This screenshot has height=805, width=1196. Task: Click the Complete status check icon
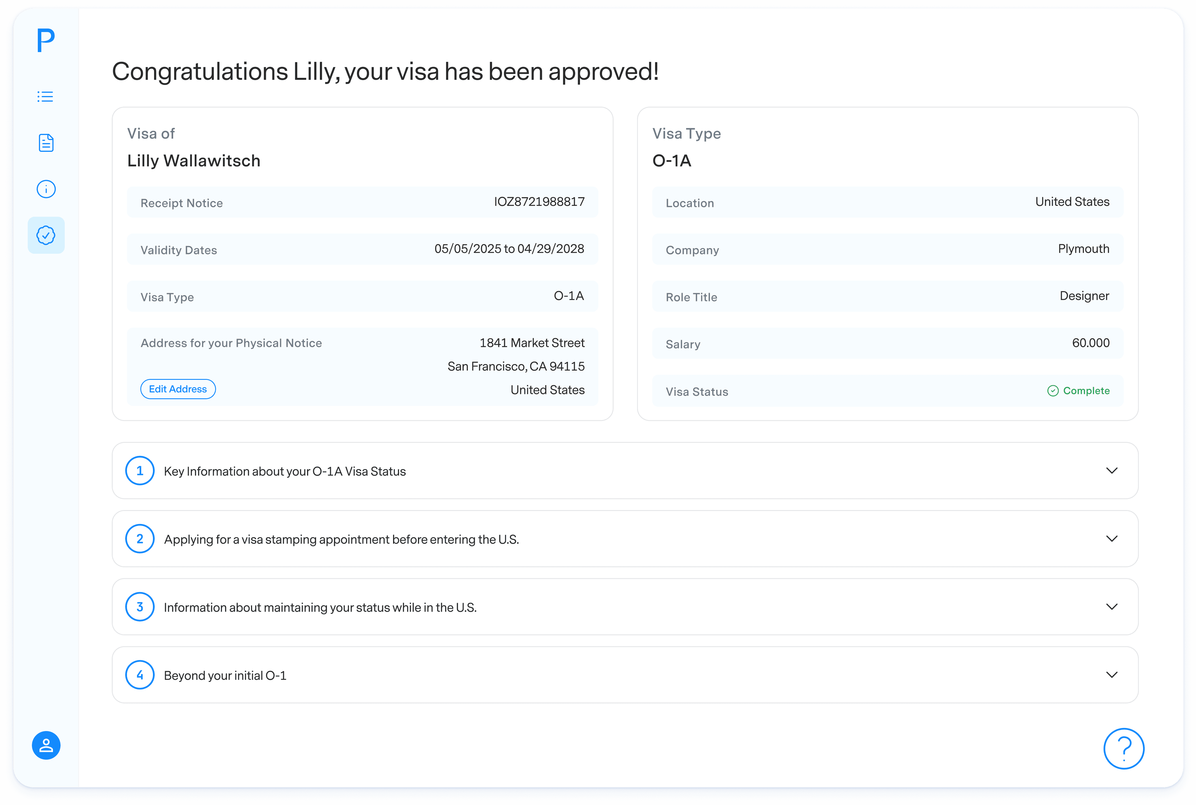point(1053,391)
